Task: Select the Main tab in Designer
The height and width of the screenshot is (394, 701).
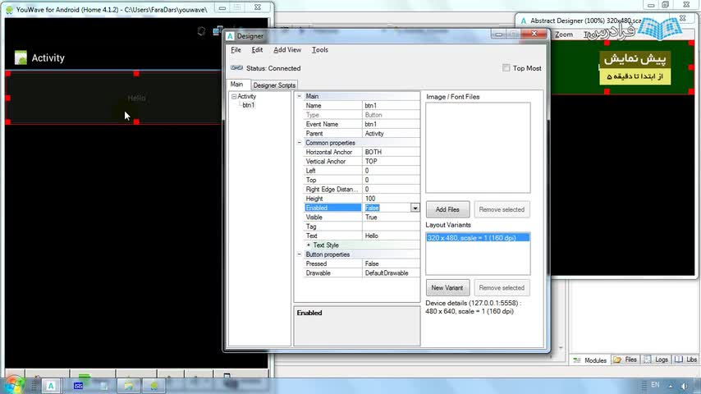Action: (x=236, y=84)
